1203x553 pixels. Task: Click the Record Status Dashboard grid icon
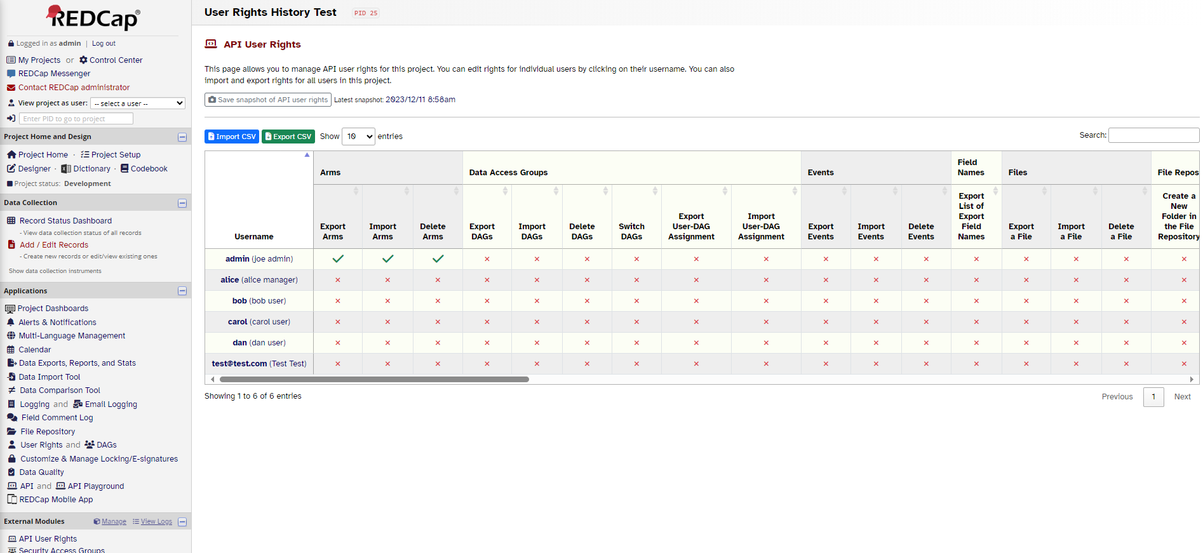pos(11,221)
